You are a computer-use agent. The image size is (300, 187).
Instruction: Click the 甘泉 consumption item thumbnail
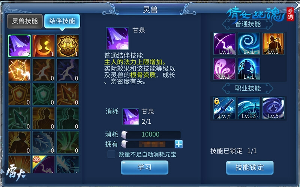point(130,117)
